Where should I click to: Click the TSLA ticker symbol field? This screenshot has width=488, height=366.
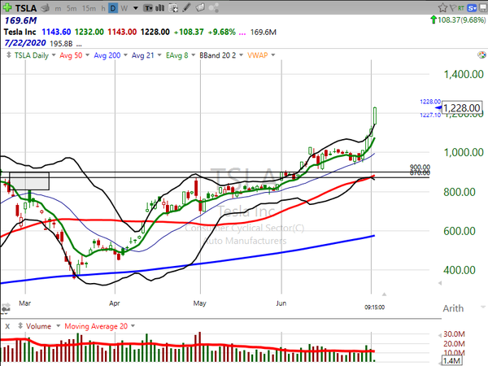[x=27, y=7]
